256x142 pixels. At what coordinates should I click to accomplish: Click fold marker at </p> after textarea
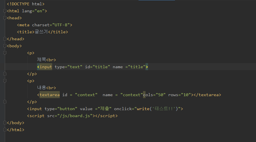click(5, 102)
